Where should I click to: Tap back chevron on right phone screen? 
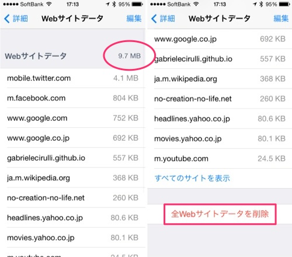point(154,19)
